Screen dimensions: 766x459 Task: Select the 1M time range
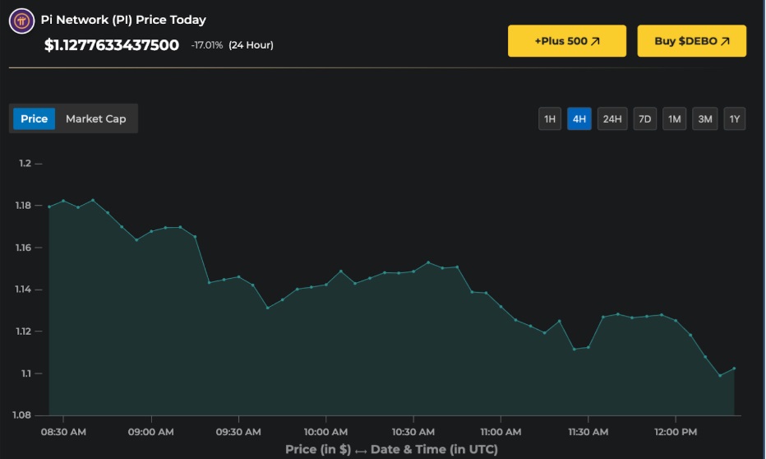pos(675,119)
